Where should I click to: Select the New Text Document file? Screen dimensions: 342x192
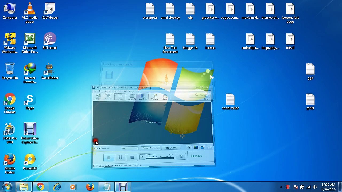tap(170, 43)
